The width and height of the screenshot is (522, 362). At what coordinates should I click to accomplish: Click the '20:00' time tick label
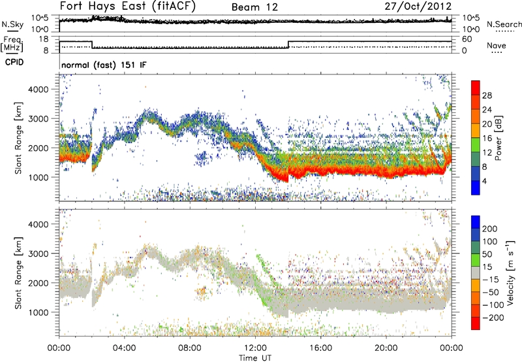coord(386,348)
